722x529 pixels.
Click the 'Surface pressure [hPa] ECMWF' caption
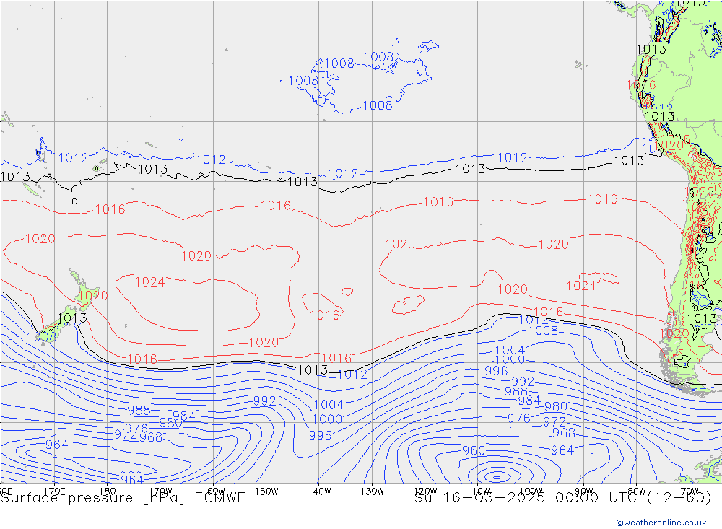tap(123, 498)
